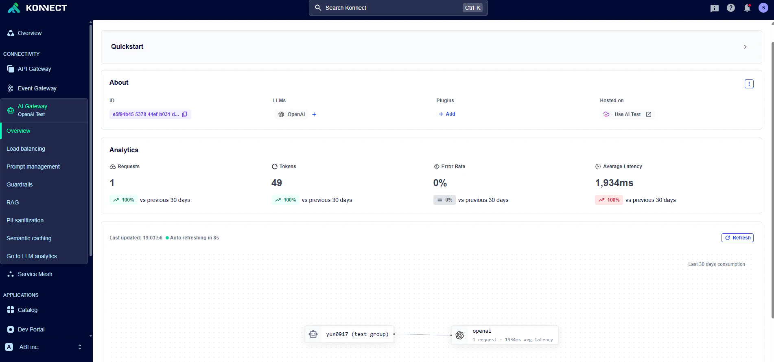Click the OpenAI LLM badge
The image size is (774, 362).
click(291, 114)
